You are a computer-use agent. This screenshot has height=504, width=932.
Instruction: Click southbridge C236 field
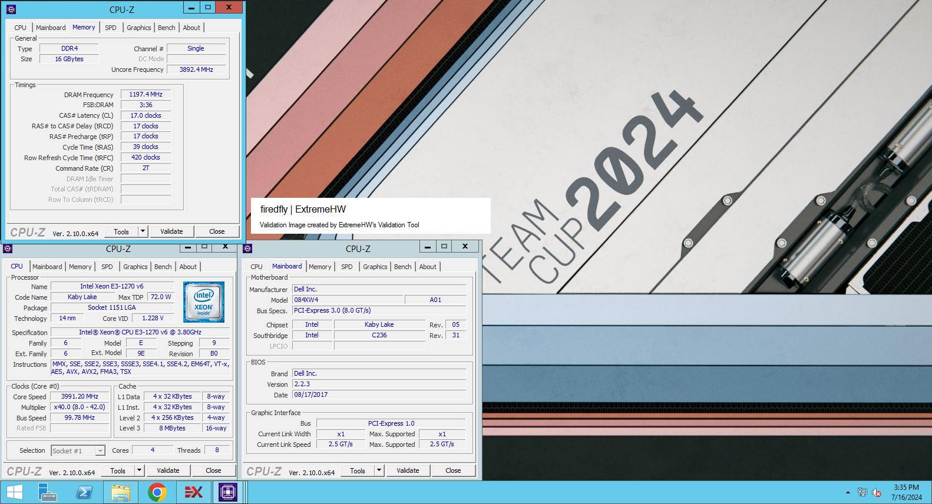(379, 335)
